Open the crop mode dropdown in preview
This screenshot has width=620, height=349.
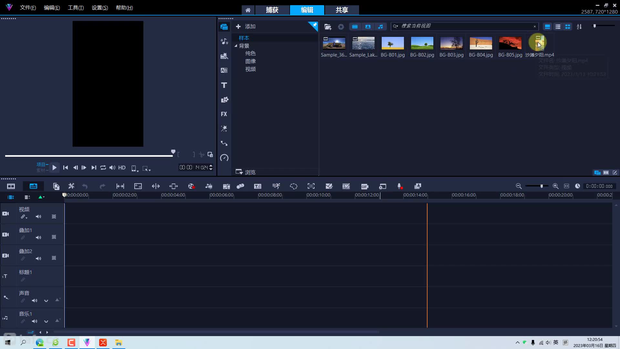point(147,168)
